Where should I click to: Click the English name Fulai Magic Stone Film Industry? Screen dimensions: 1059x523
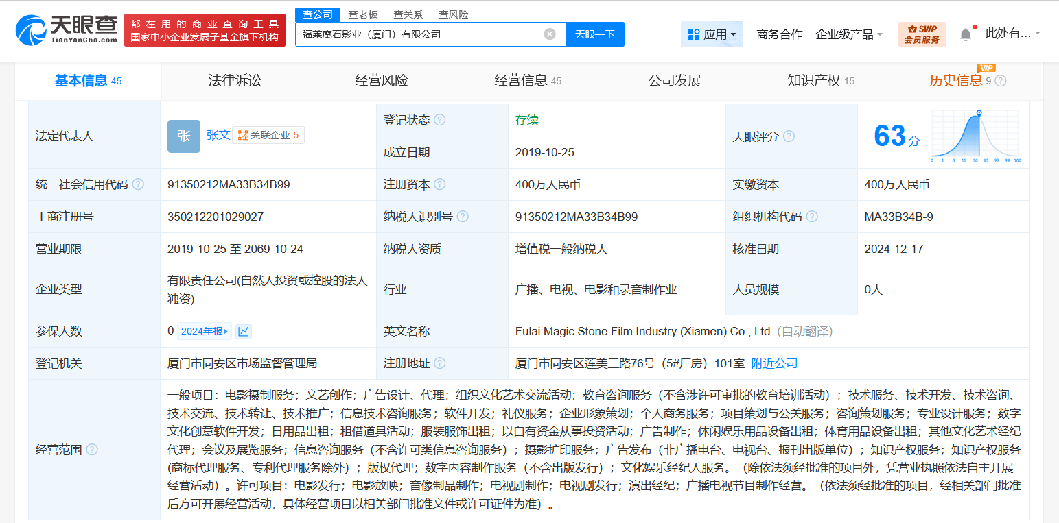click(x=643, y=331)
